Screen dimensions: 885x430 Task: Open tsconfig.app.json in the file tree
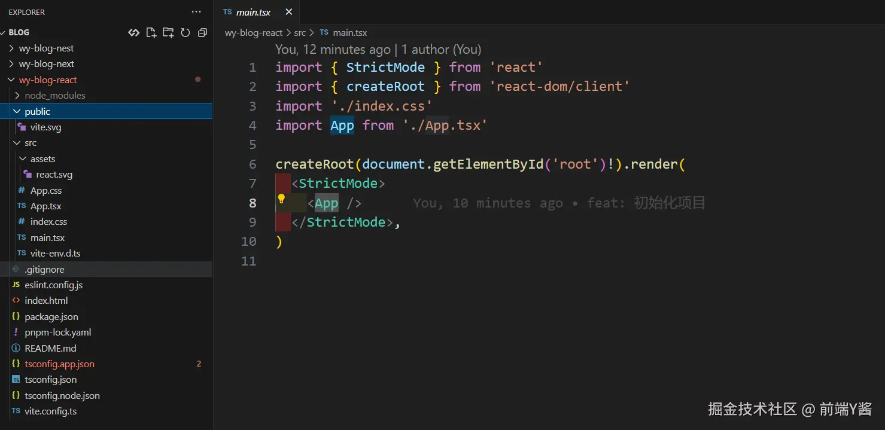click(x=59, y=364)
